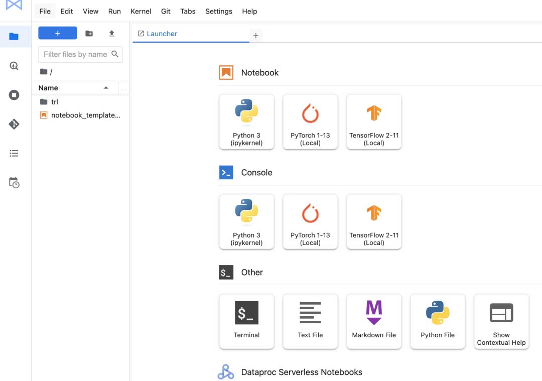Launch a TensorFlow 2-11 console

pyautogui.click(x=374, y=222)
